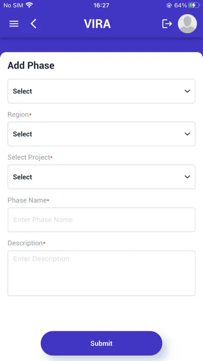Tap the clock time in status bar
The width and height of the screenshot is (203, 361).
(102, 5)
